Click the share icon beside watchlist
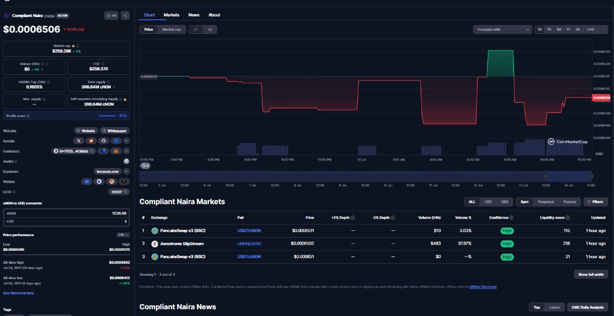This screenshot has height=316, width=614. tap(125, 16)
